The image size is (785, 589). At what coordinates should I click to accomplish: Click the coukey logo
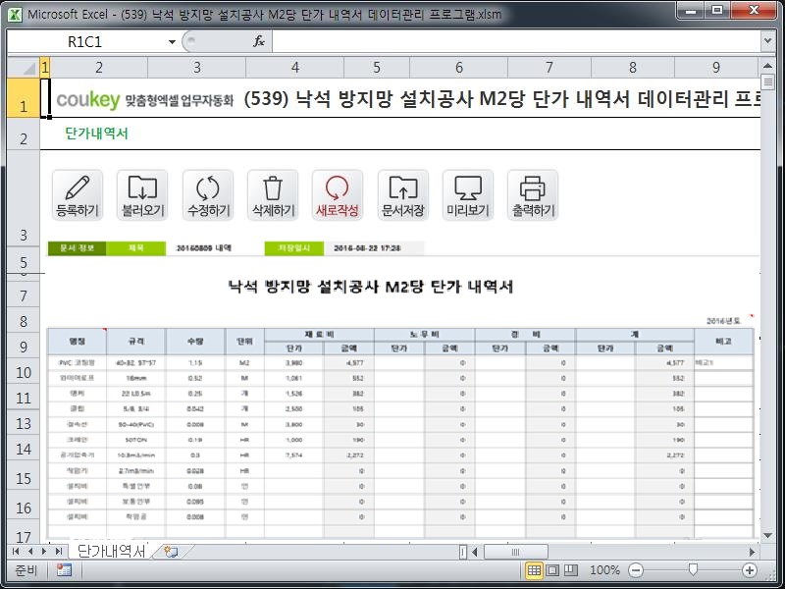tap(88, 100)
